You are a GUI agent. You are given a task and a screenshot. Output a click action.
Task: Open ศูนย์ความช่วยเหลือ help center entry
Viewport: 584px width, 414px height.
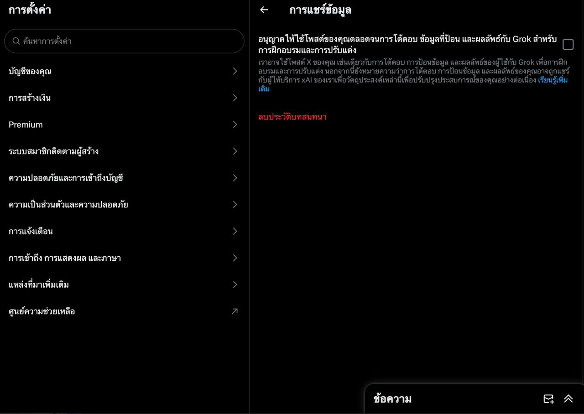pyautogui.click(x=124, y=311)
